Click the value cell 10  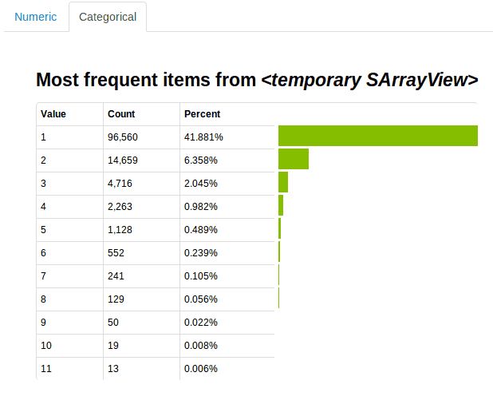[45, 346]
